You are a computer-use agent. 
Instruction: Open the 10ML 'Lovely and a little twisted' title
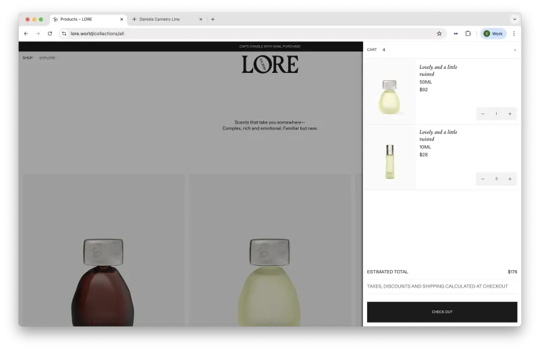point(438,136)
